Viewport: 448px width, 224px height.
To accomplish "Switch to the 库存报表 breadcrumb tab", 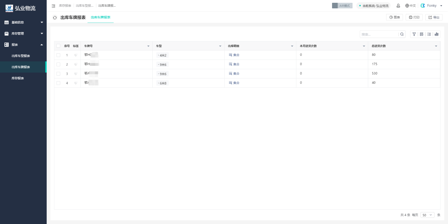I will 65,6.
